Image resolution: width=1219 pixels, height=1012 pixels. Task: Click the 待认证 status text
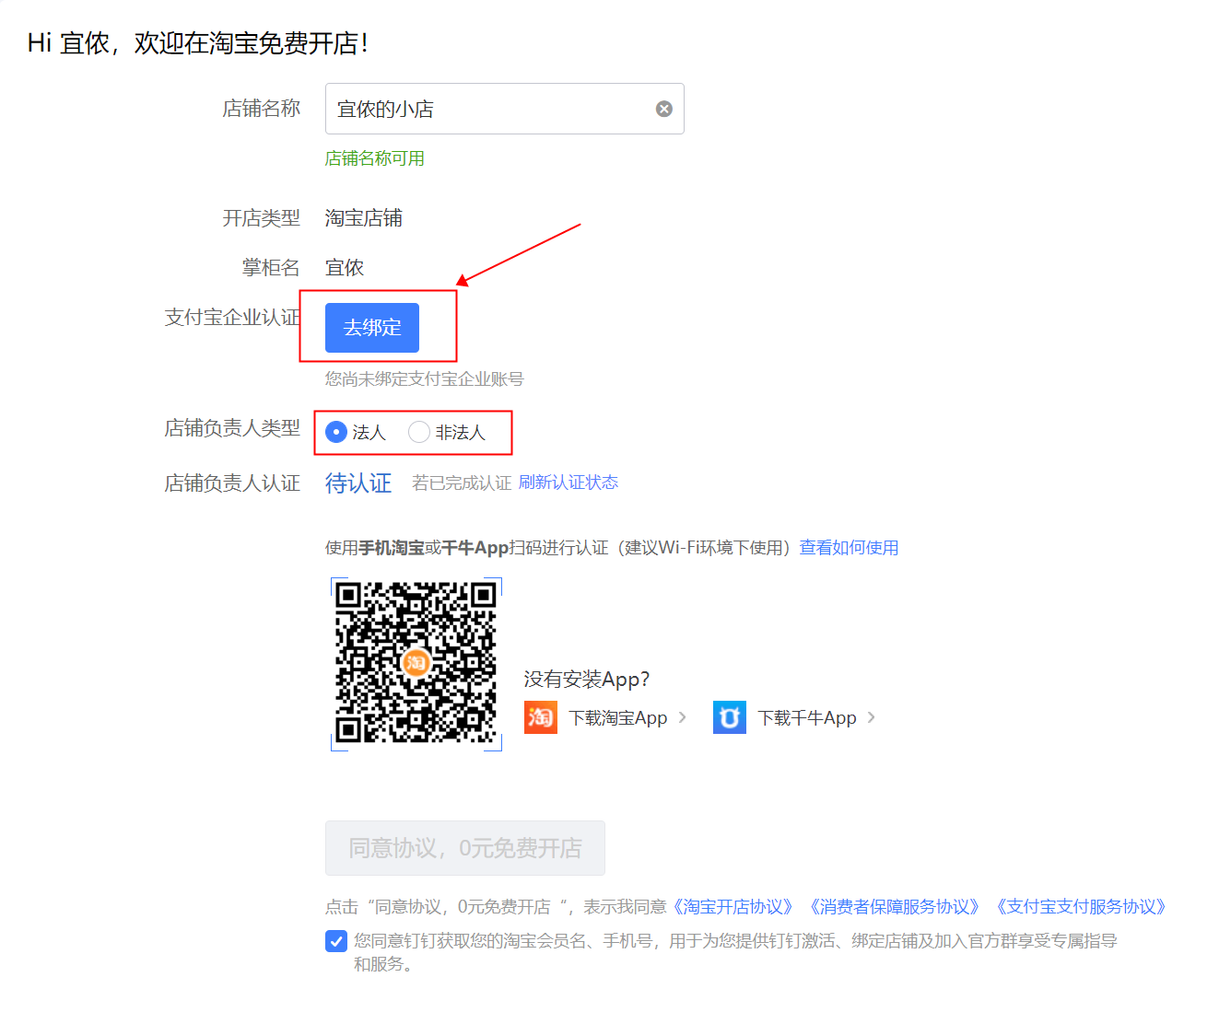(x=358, y=483)
